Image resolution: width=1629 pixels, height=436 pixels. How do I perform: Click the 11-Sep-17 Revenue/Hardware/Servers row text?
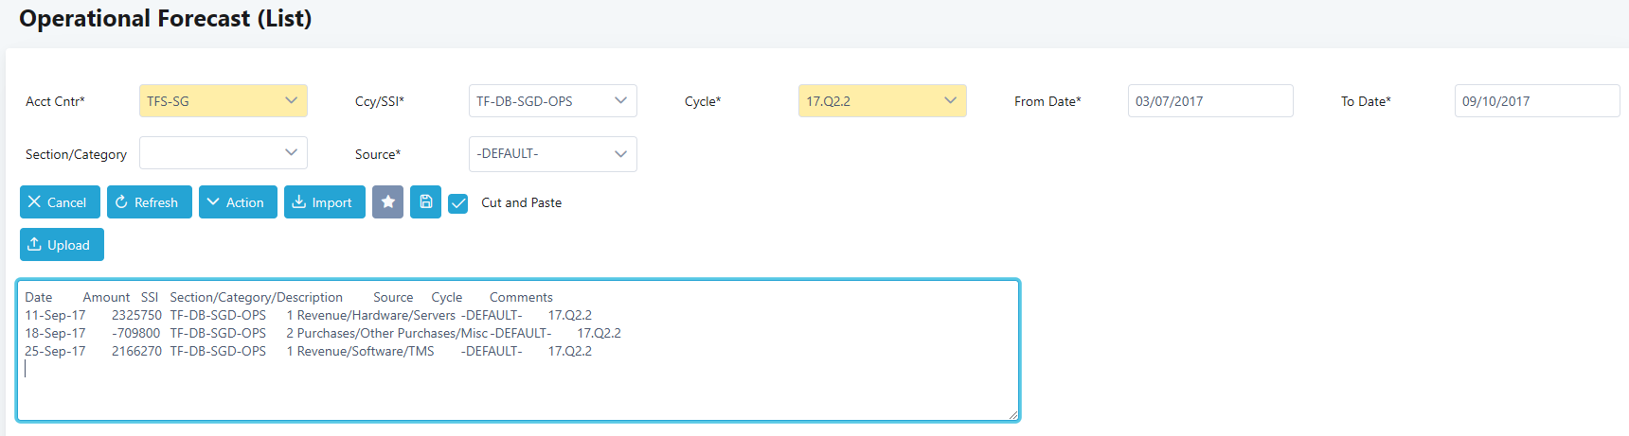click(x=308, y=315)
